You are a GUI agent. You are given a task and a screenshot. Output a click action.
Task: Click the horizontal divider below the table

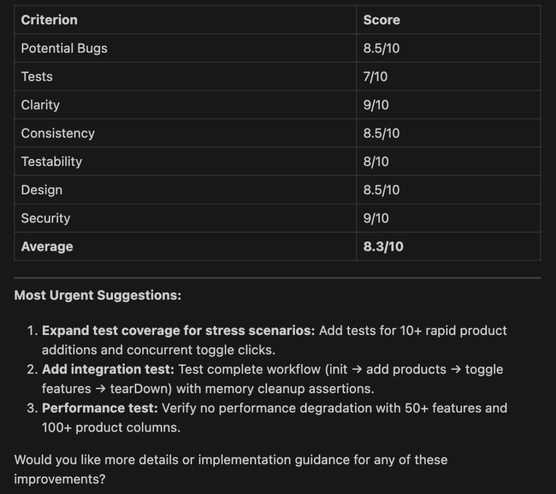coord(277,278)
